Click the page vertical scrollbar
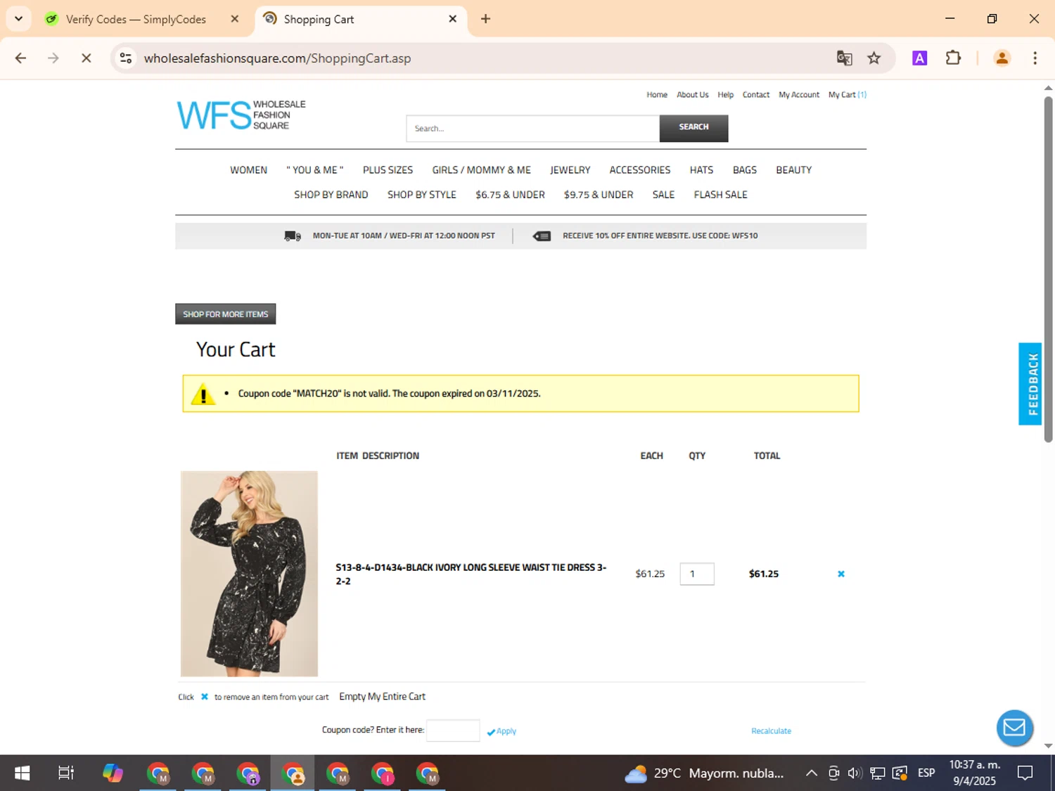This screenshot has width=1055, height=791. [x=1048, y=269]
